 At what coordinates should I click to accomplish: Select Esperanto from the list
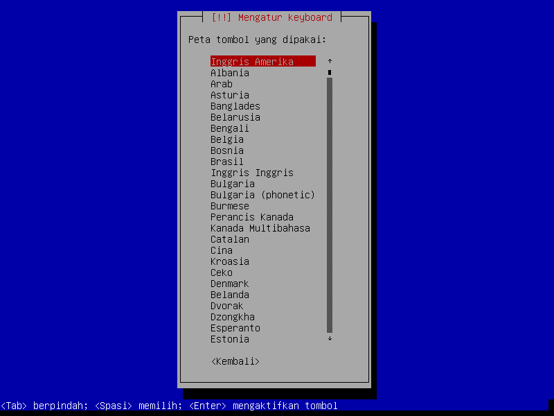pos(235,327)
